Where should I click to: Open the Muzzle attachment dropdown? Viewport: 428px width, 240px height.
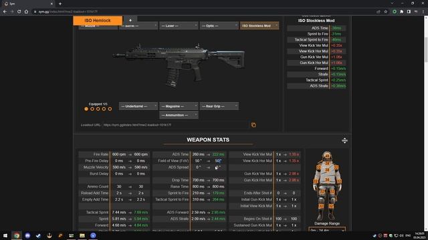(98, 26)
